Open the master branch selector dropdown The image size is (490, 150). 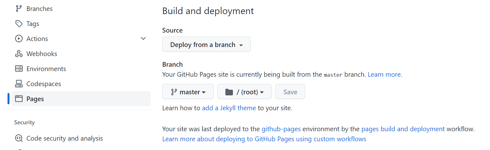coord(188,92)
